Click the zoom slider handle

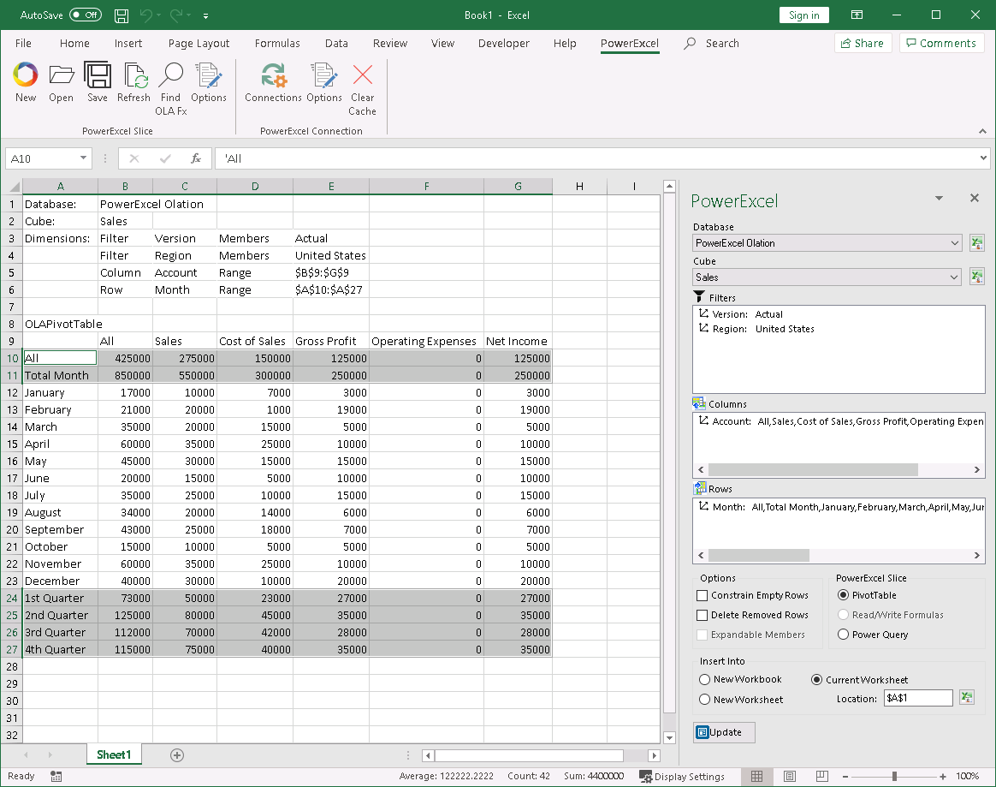[x=894, y=776]
